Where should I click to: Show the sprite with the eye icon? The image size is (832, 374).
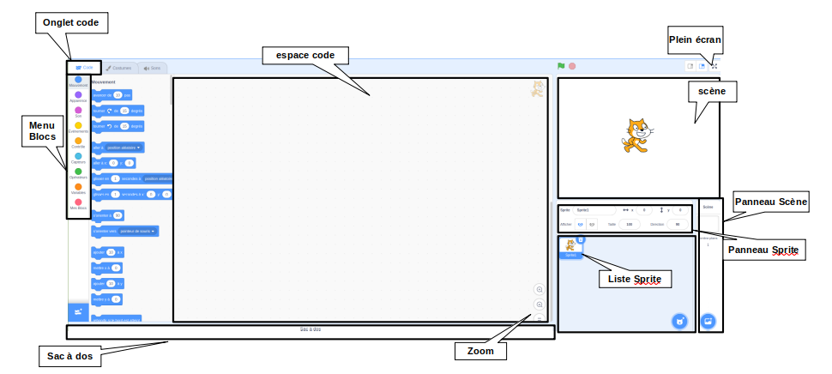coord(579,224)
